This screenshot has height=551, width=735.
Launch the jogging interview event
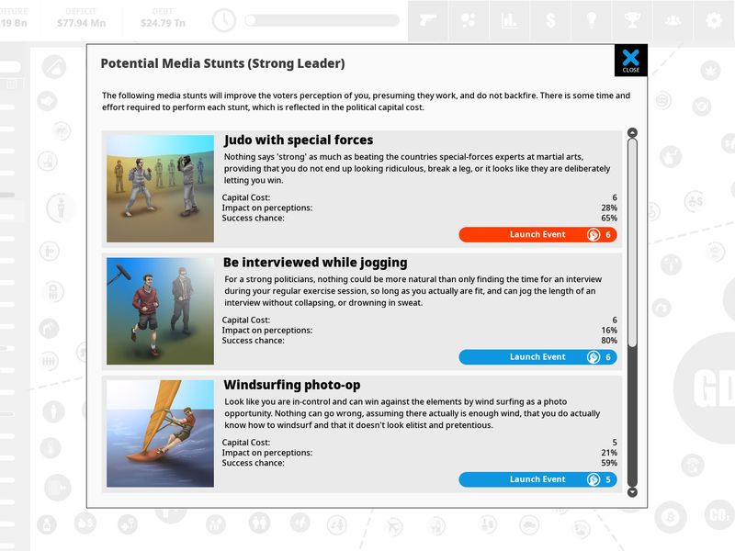pyautogui.click(x=537, y=357)
